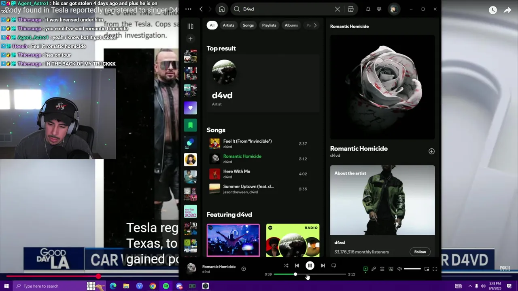Open the Windows Start menu
This screenshot has width=518, height=291.
point(6,286)
